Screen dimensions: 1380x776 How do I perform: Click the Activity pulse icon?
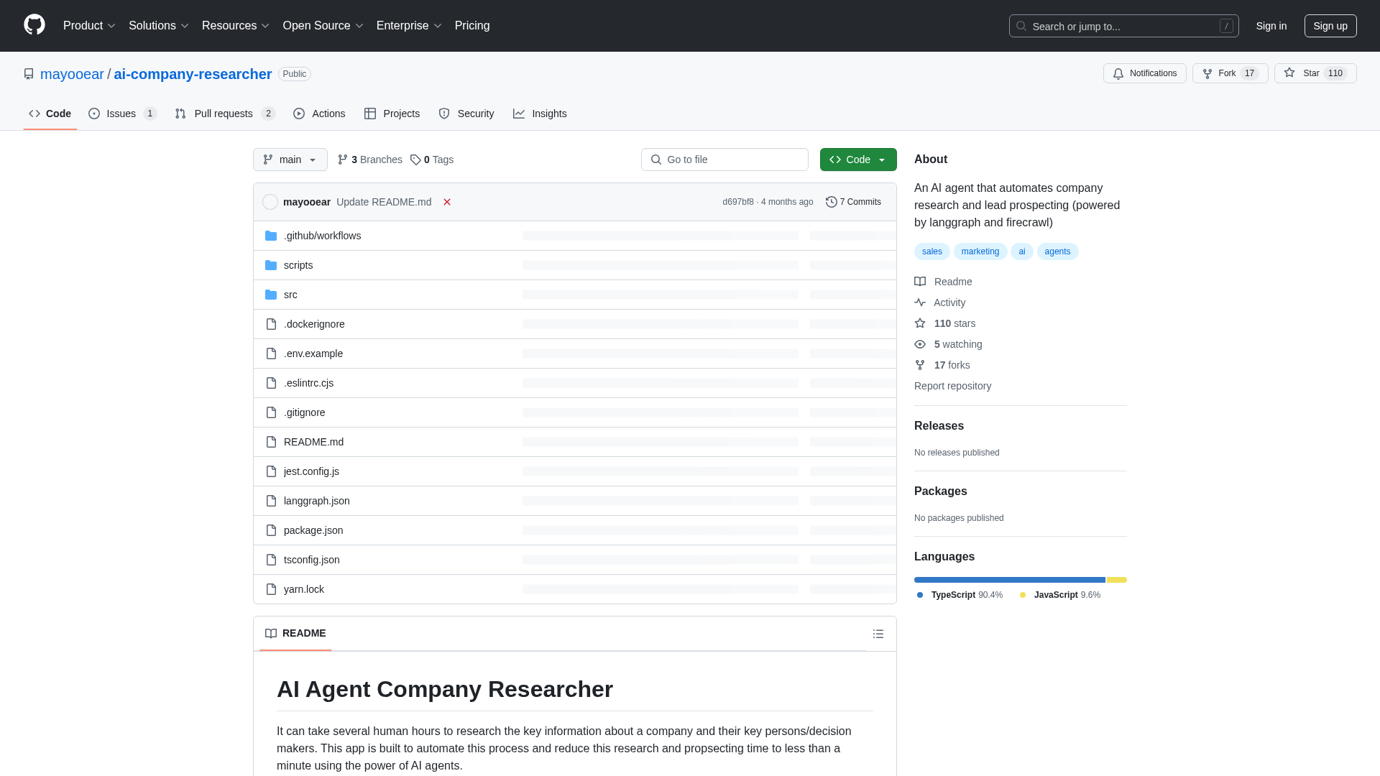920,302
